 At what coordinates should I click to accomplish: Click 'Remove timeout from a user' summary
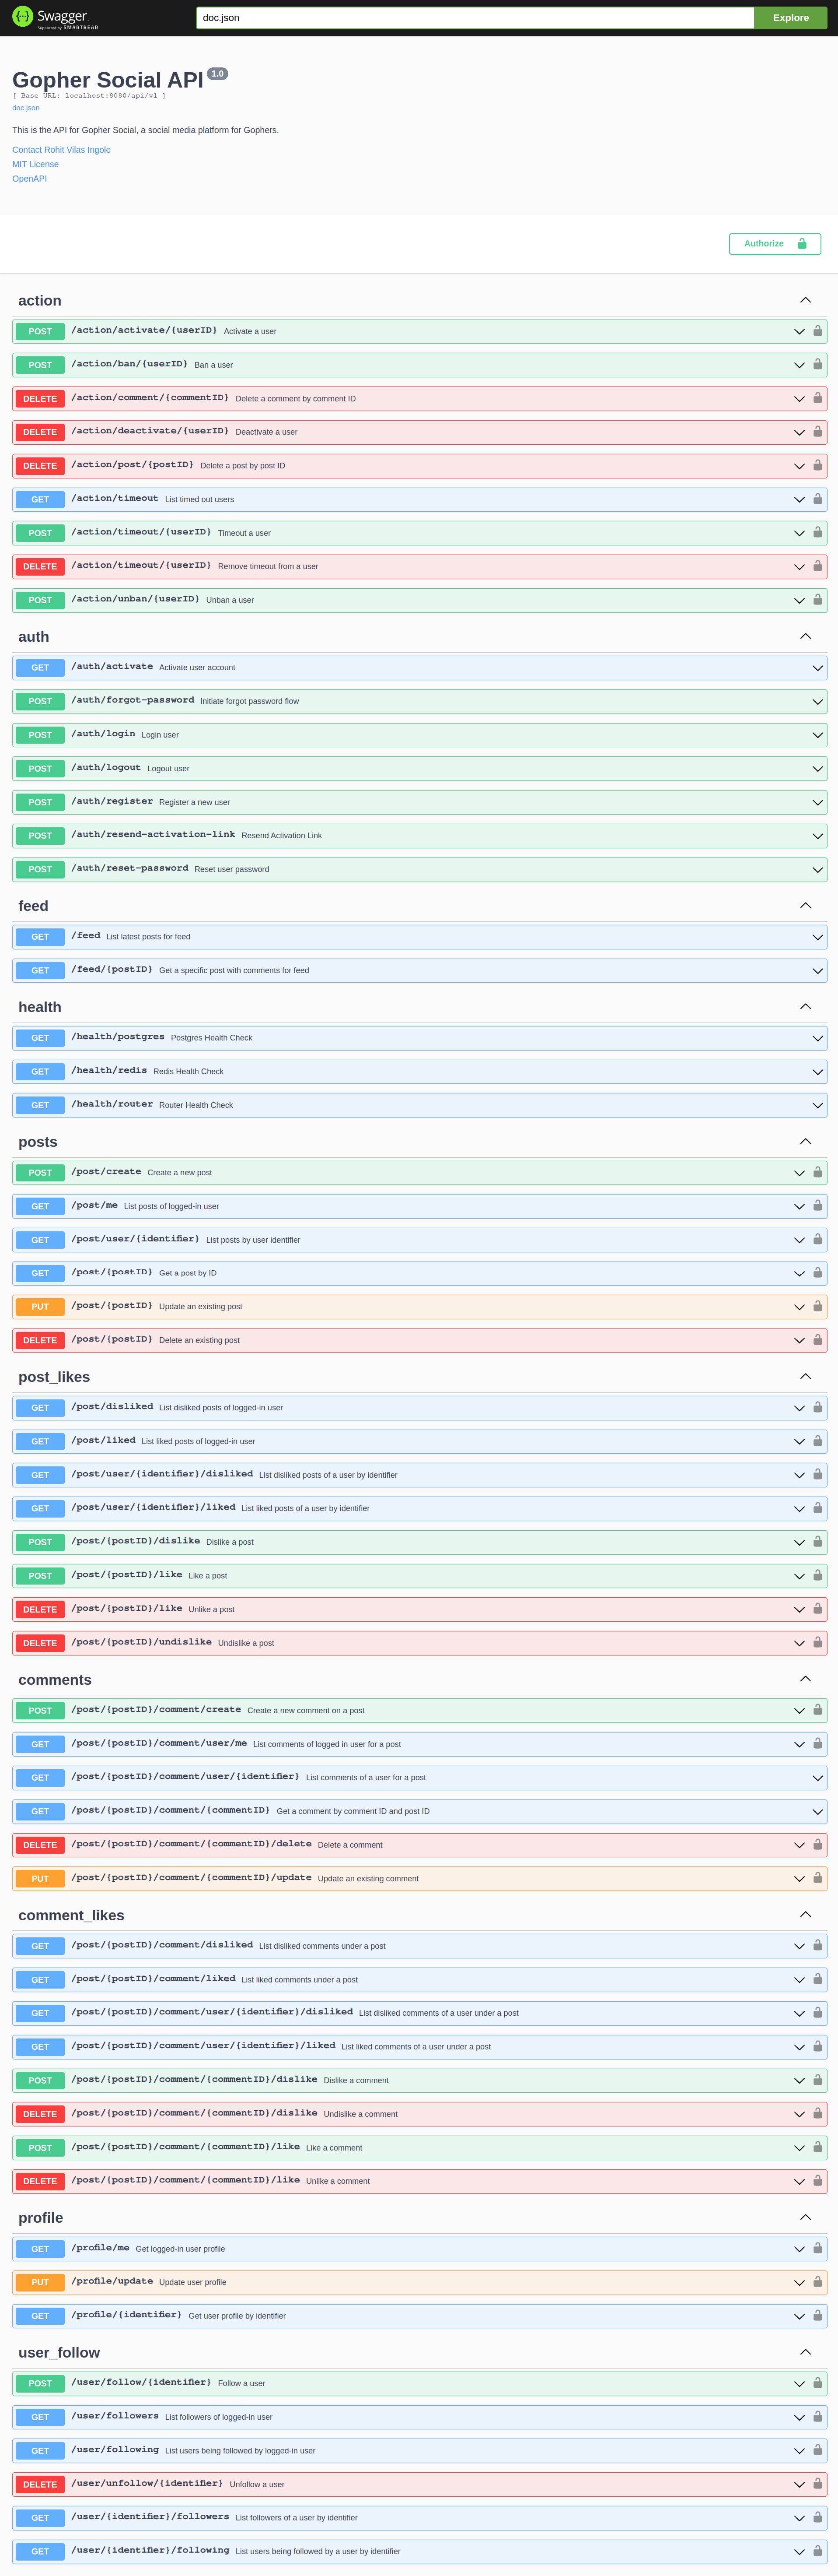click(268, 567)
